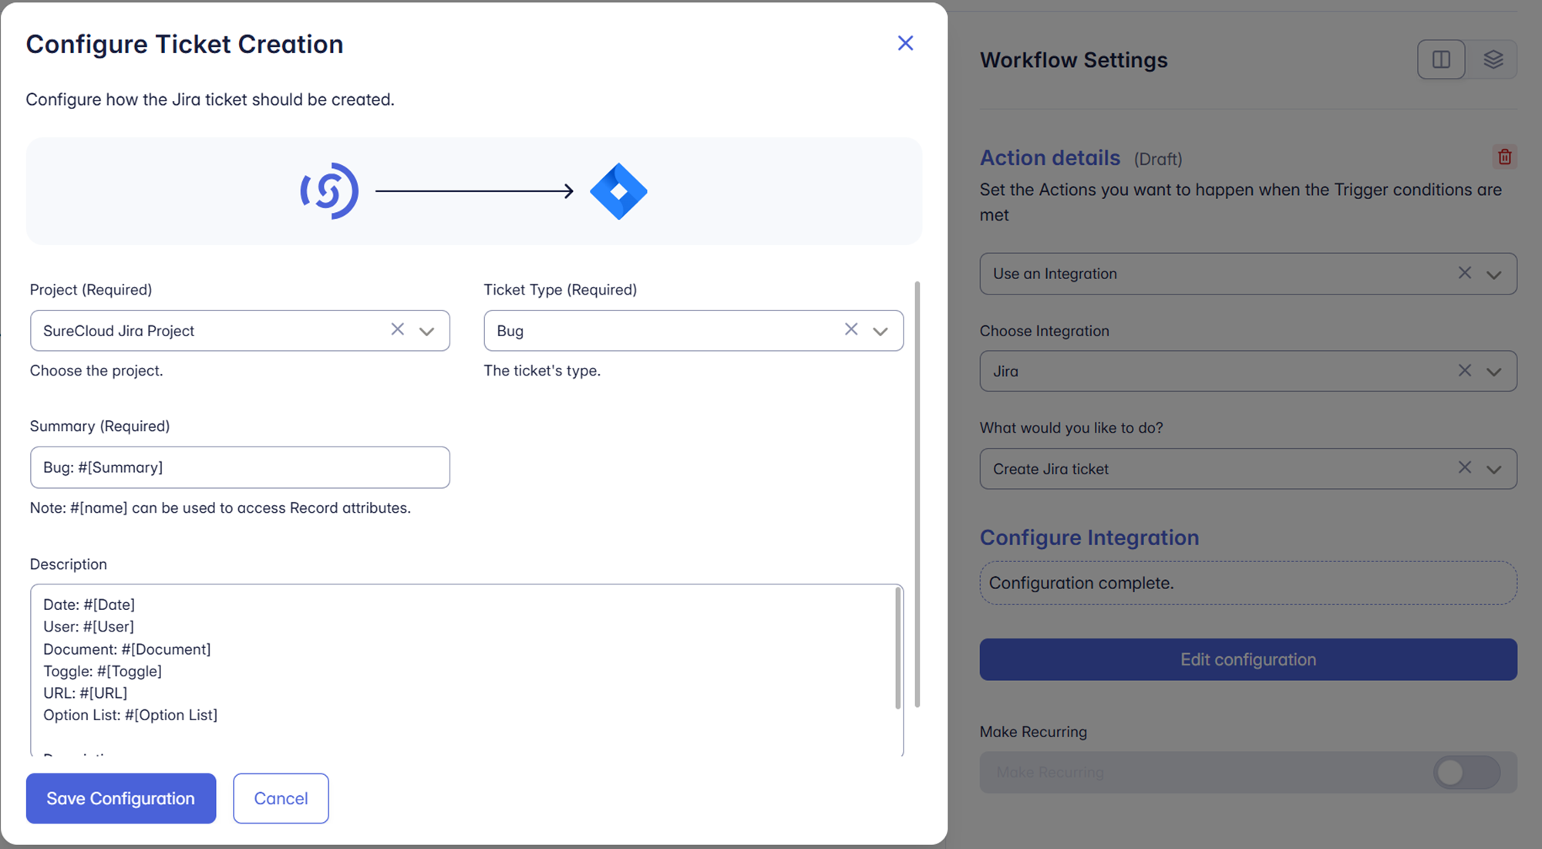Viewport: 1542px width, 849px height.
Task: Clear the Bug ticket type selection
Action: 850,329
